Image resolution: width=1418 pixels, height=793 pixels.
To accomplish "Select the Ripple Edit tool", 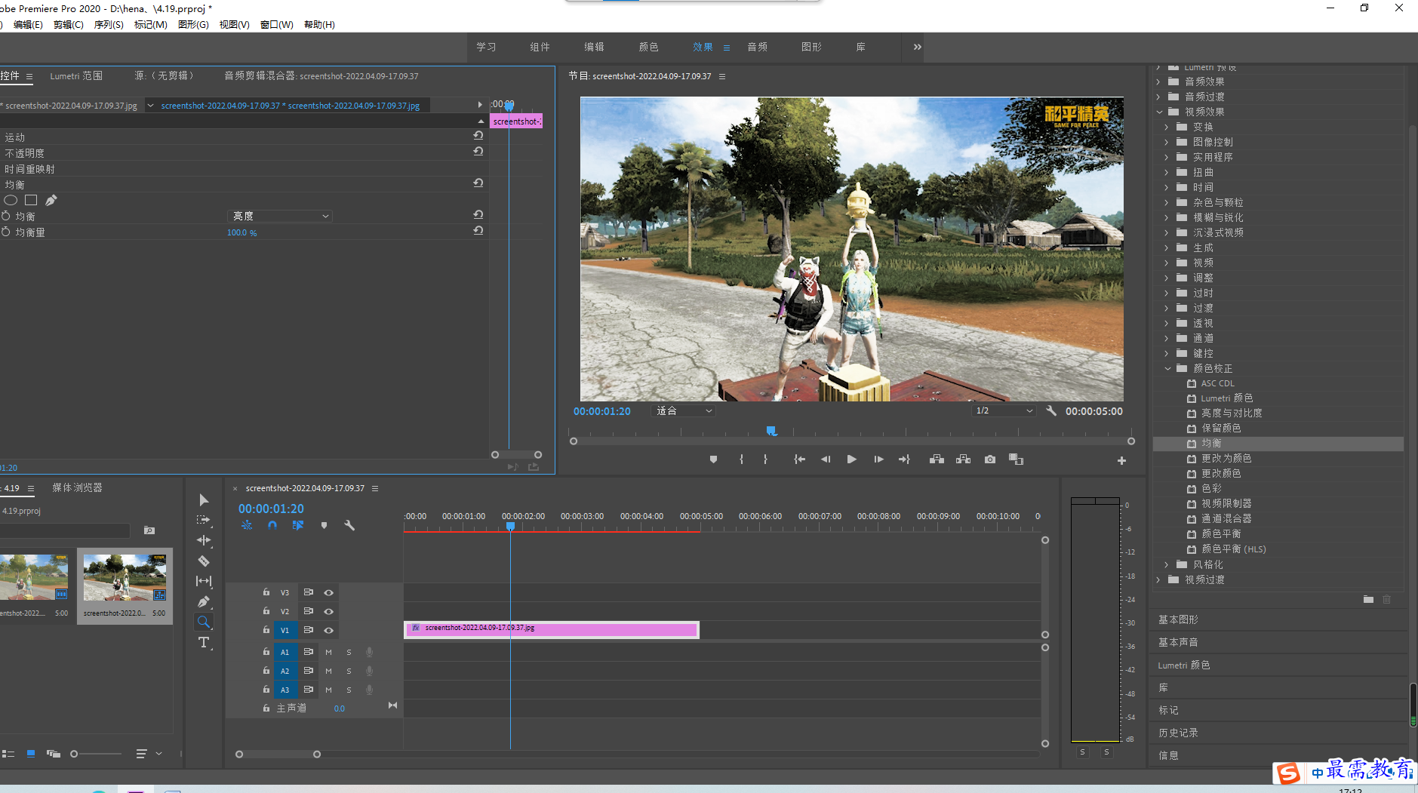I will [x=204, y=540].
